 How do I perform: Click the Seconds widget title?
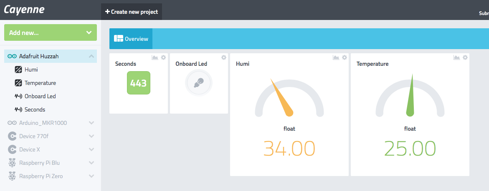(x=126, y=64)
